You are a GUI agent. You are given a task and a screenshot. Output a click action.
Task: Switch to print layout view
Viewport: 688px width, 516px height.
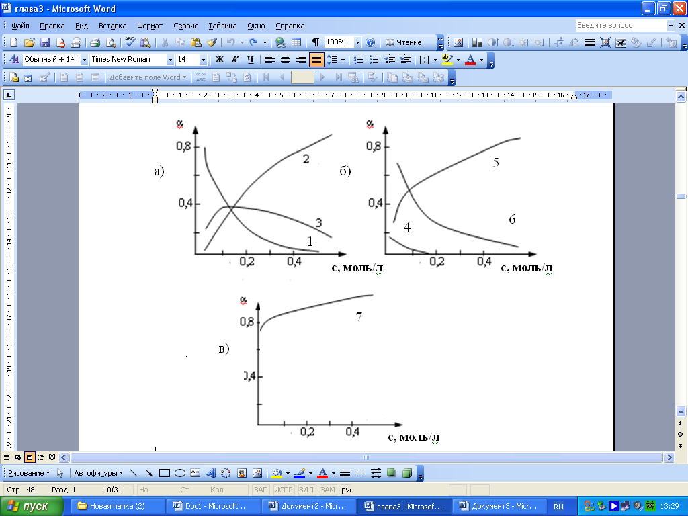pyautogui.click(x=30, y=457)
